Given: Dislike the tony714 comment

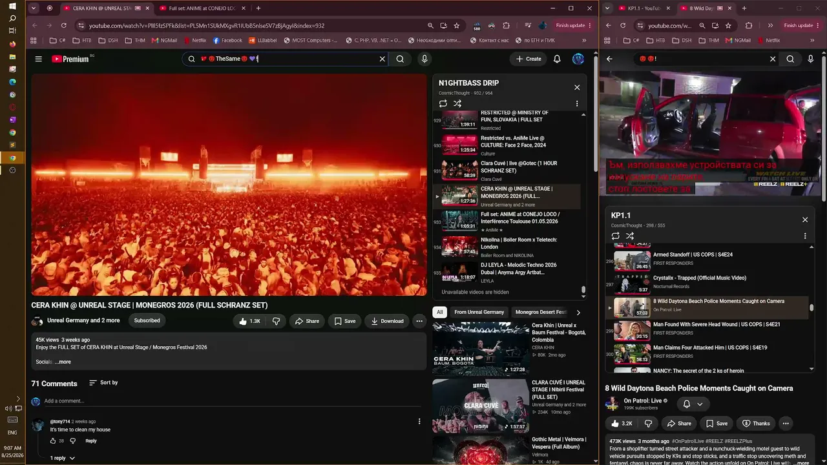Looking at the screenshot, I should tap(72, 441).
